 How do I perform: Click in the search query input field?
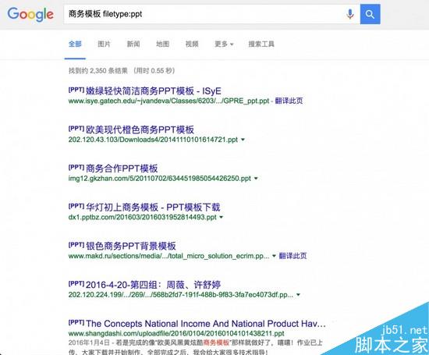(204, 14)
